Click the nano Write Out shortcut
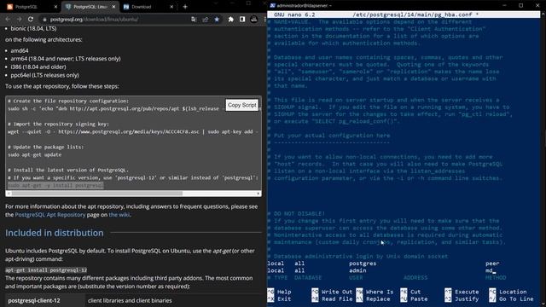The height and width of the screenshot is (307, 546). click(x=332, y=292)
